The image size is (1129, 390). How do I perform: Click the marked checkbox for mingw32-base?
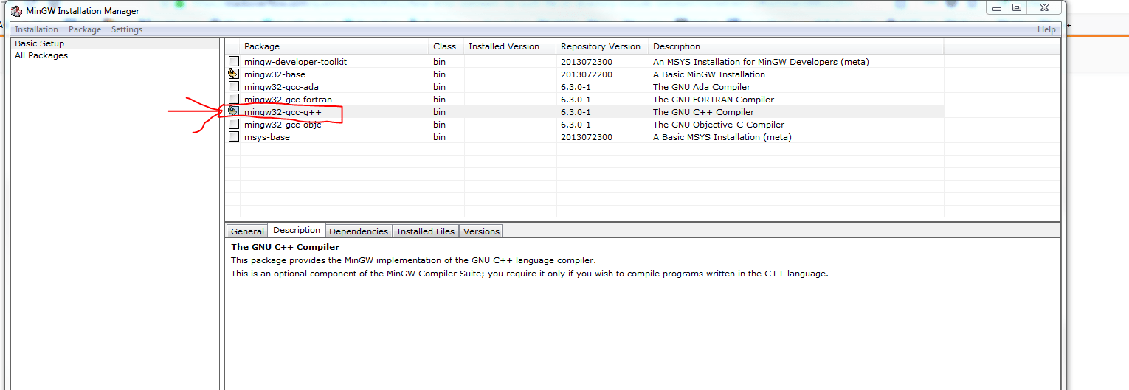pos(234,74)
